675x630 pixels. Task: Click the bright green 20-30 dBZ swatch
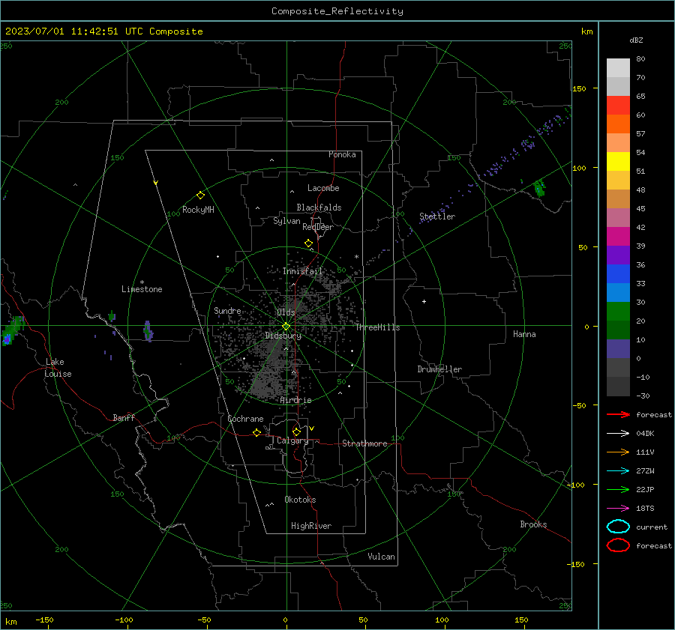tap(618, 312)
